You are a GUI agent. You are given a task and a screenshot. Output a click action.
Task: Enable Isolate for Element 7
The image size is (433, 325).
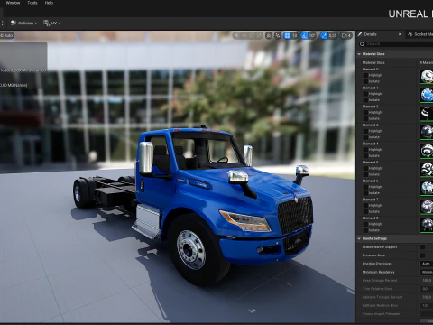pyautogui.click(x=365, y=211)
